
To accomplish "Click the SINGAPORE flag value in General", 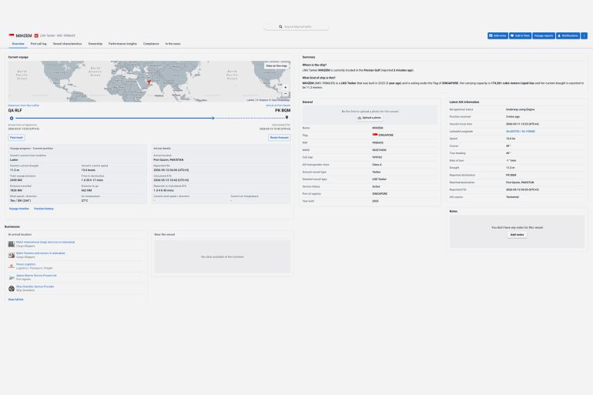I will pyautogui.click(x=383, y=135).
